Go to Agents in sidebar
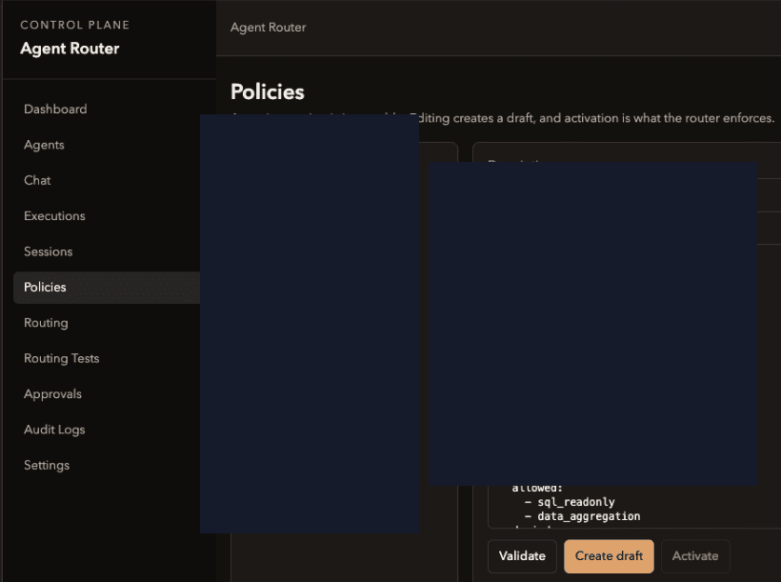This screenshot has width=781, height=582. coord(44,145)
